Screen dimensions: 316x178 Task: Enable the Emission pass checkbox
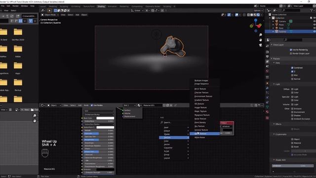click(x=292, y=109)
